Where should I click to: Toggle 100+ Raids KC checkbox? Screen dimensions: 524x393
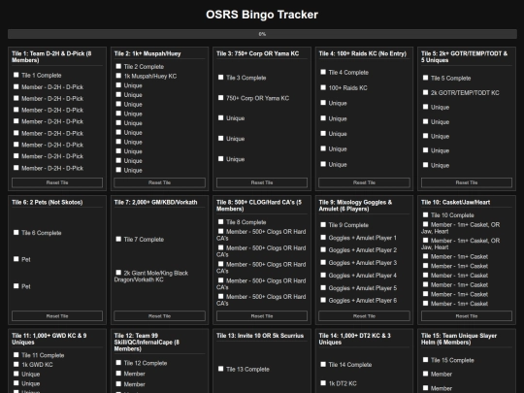pyautogui.click(x=323, y=87)
